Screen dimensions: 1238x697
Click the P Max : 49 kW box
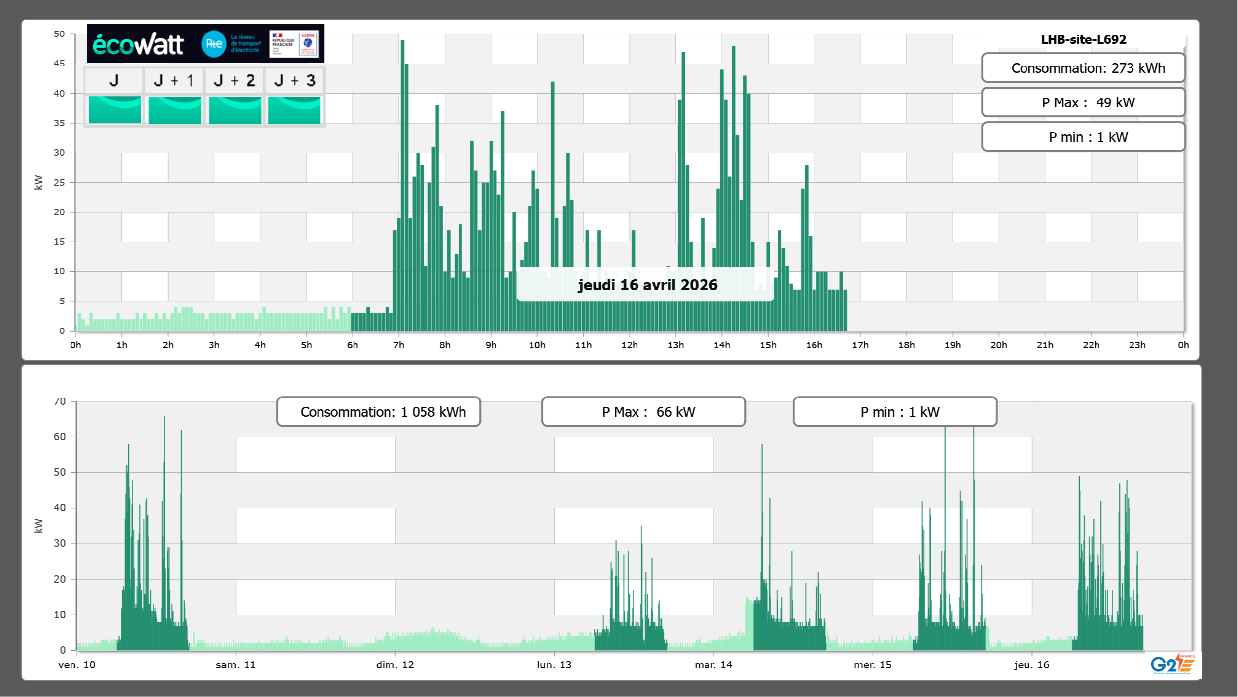click(x=1083, y=102)
